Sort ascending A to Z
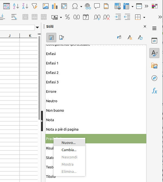The height and width of the screenshot is (182, 163). 16,6
